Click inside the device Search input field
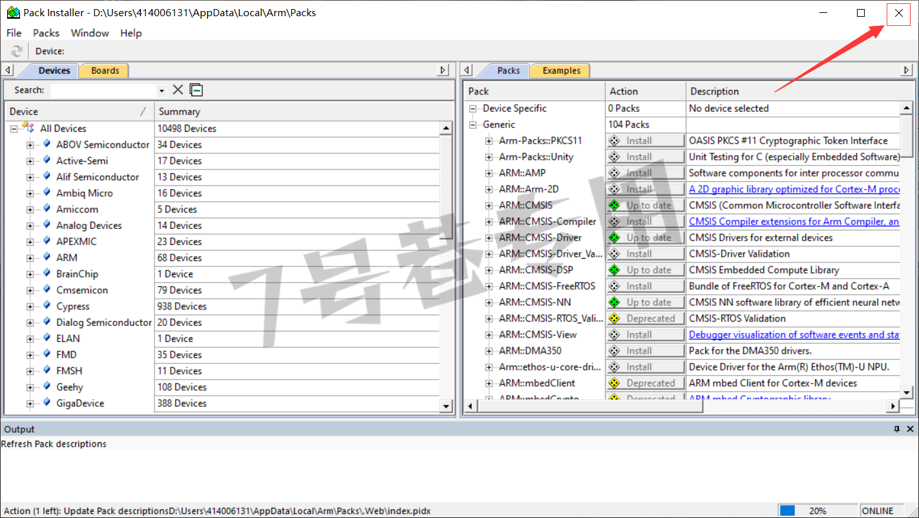 point(103,91)
